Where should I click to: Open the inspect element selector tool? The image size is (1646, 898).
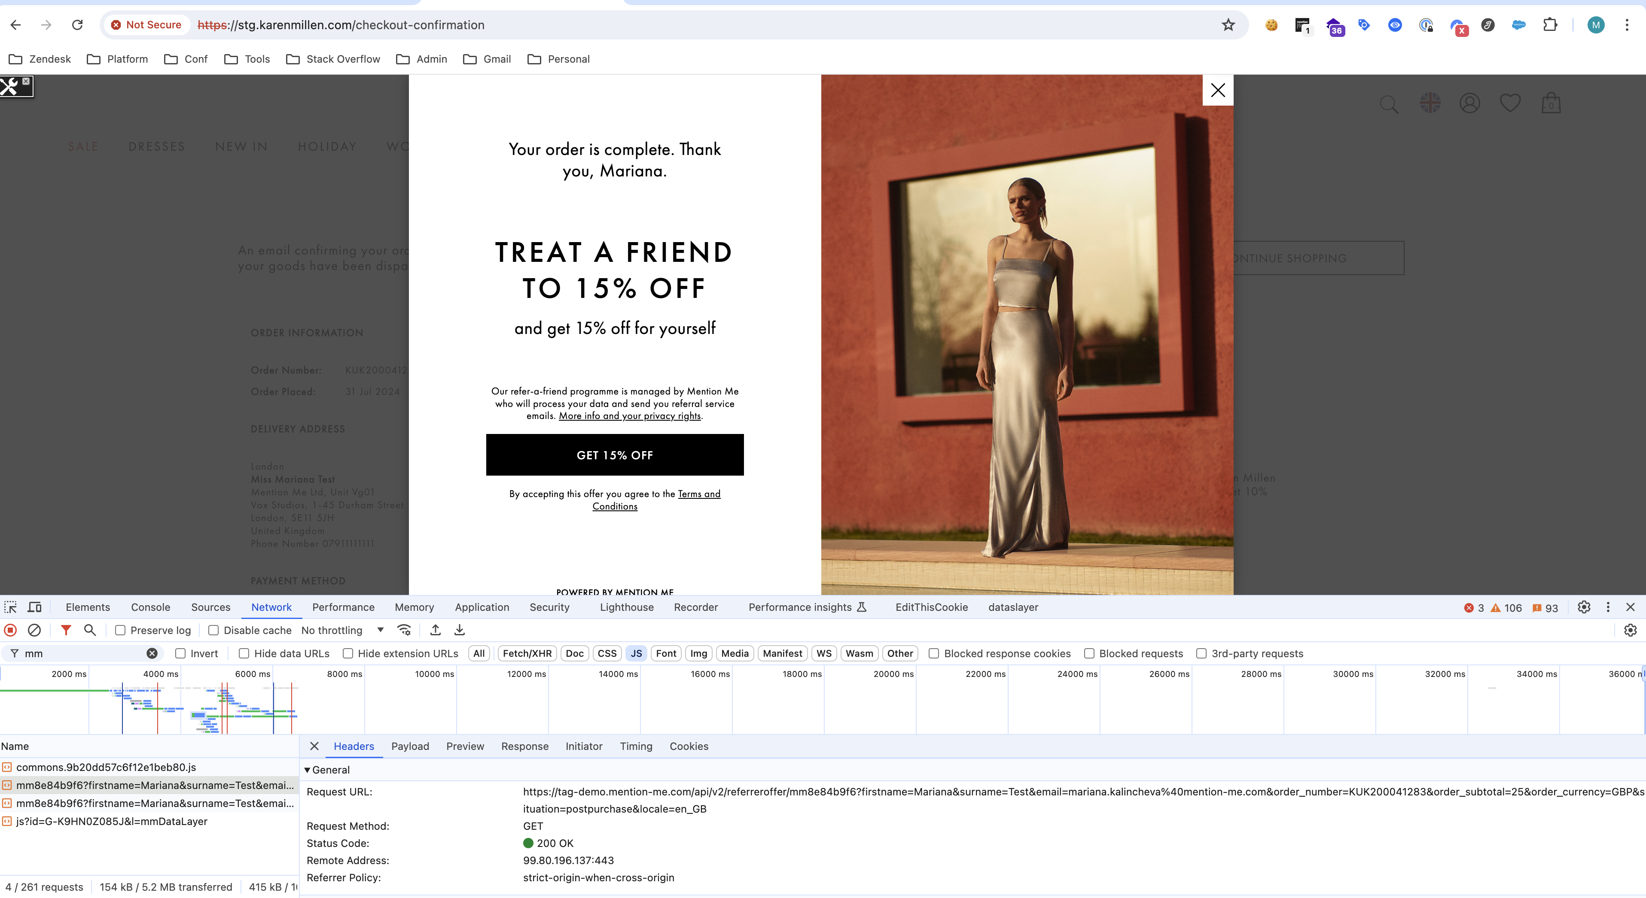tap(11, 607)
